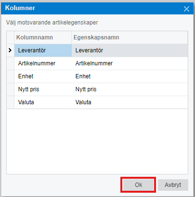Close the Kolumner dialog with X icon
The image size is (195, 197).
click(186, 9)
